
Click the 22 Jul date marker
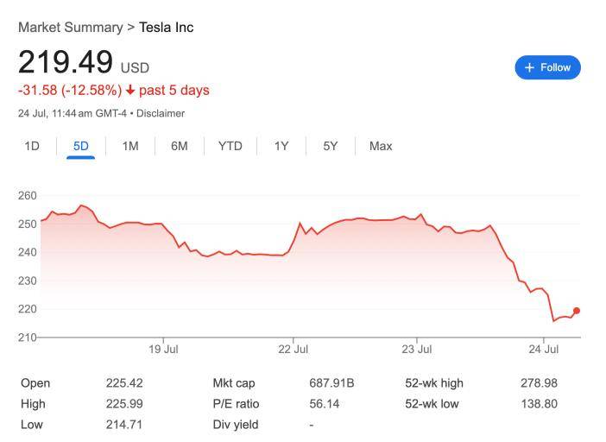pyautogui.click(x=294, y=349)
